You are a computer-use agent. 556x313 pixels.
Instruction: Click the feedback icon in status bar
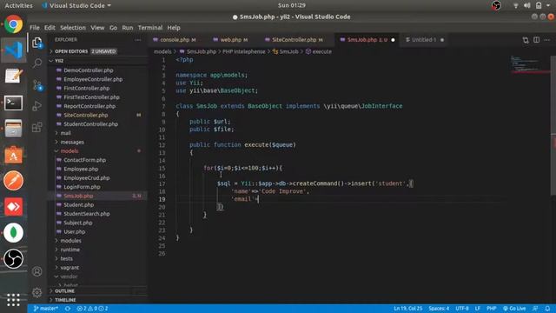click(535, 309)
